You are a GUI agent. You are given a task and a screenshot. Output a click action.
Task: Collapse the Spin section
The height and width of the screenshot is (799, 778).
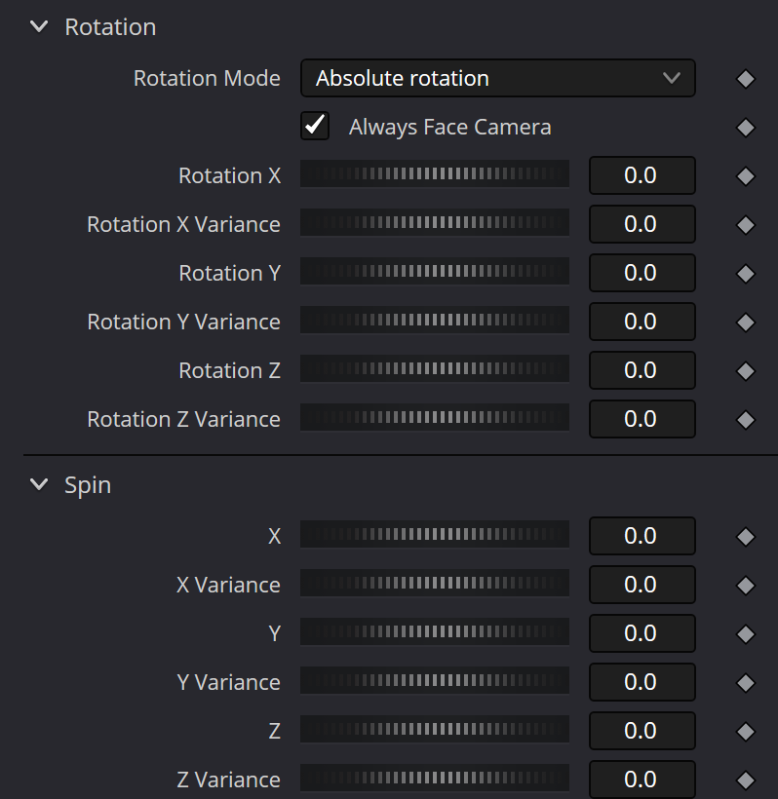point(39,484)
